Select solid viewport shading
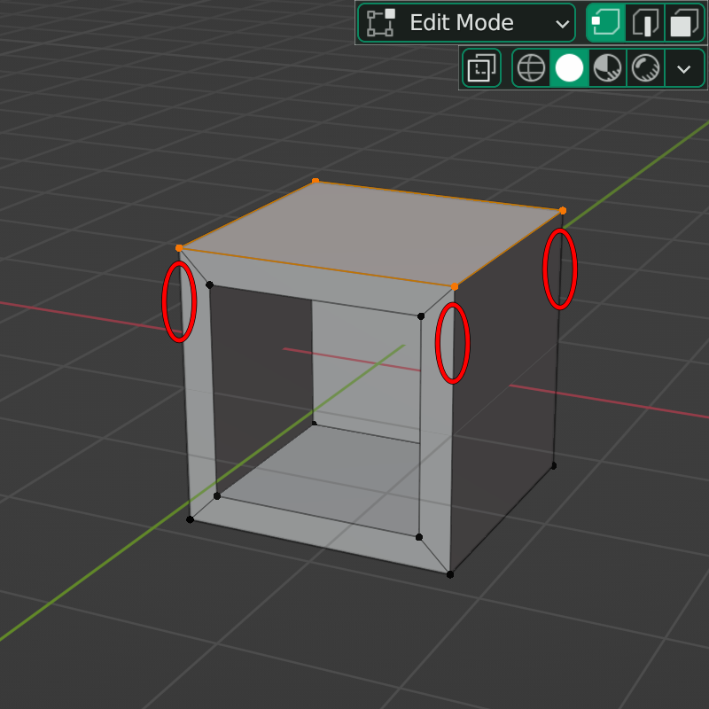The image size is (709, 709). 569,68
